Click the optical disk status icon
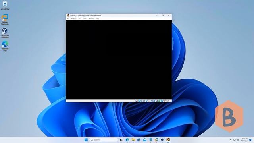 (x=139, y=101)
